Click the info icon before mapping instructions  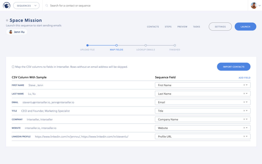13,67
